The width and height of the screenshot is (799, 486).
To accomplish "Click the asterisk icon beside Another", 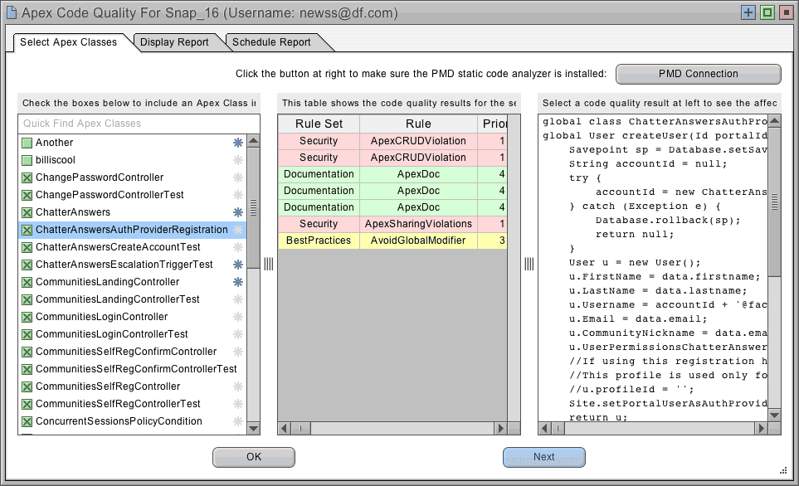I will [x=238, y=143].
